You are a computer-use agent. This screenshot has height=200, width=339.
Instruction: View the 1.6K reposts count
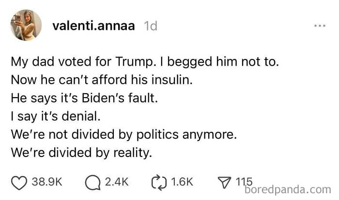click(x=182, y=182)
